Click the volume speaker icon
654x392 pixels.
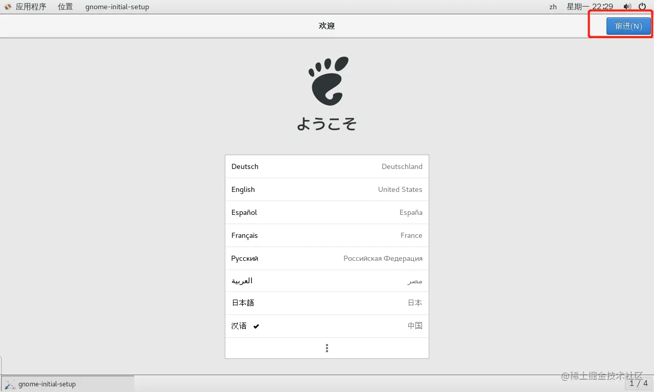(x=627, y=7)
